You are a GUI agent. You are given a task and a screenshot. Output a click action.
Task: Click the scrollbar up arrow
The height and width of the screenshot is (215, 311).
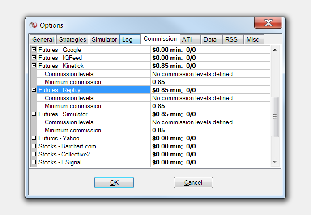point(275,50)
